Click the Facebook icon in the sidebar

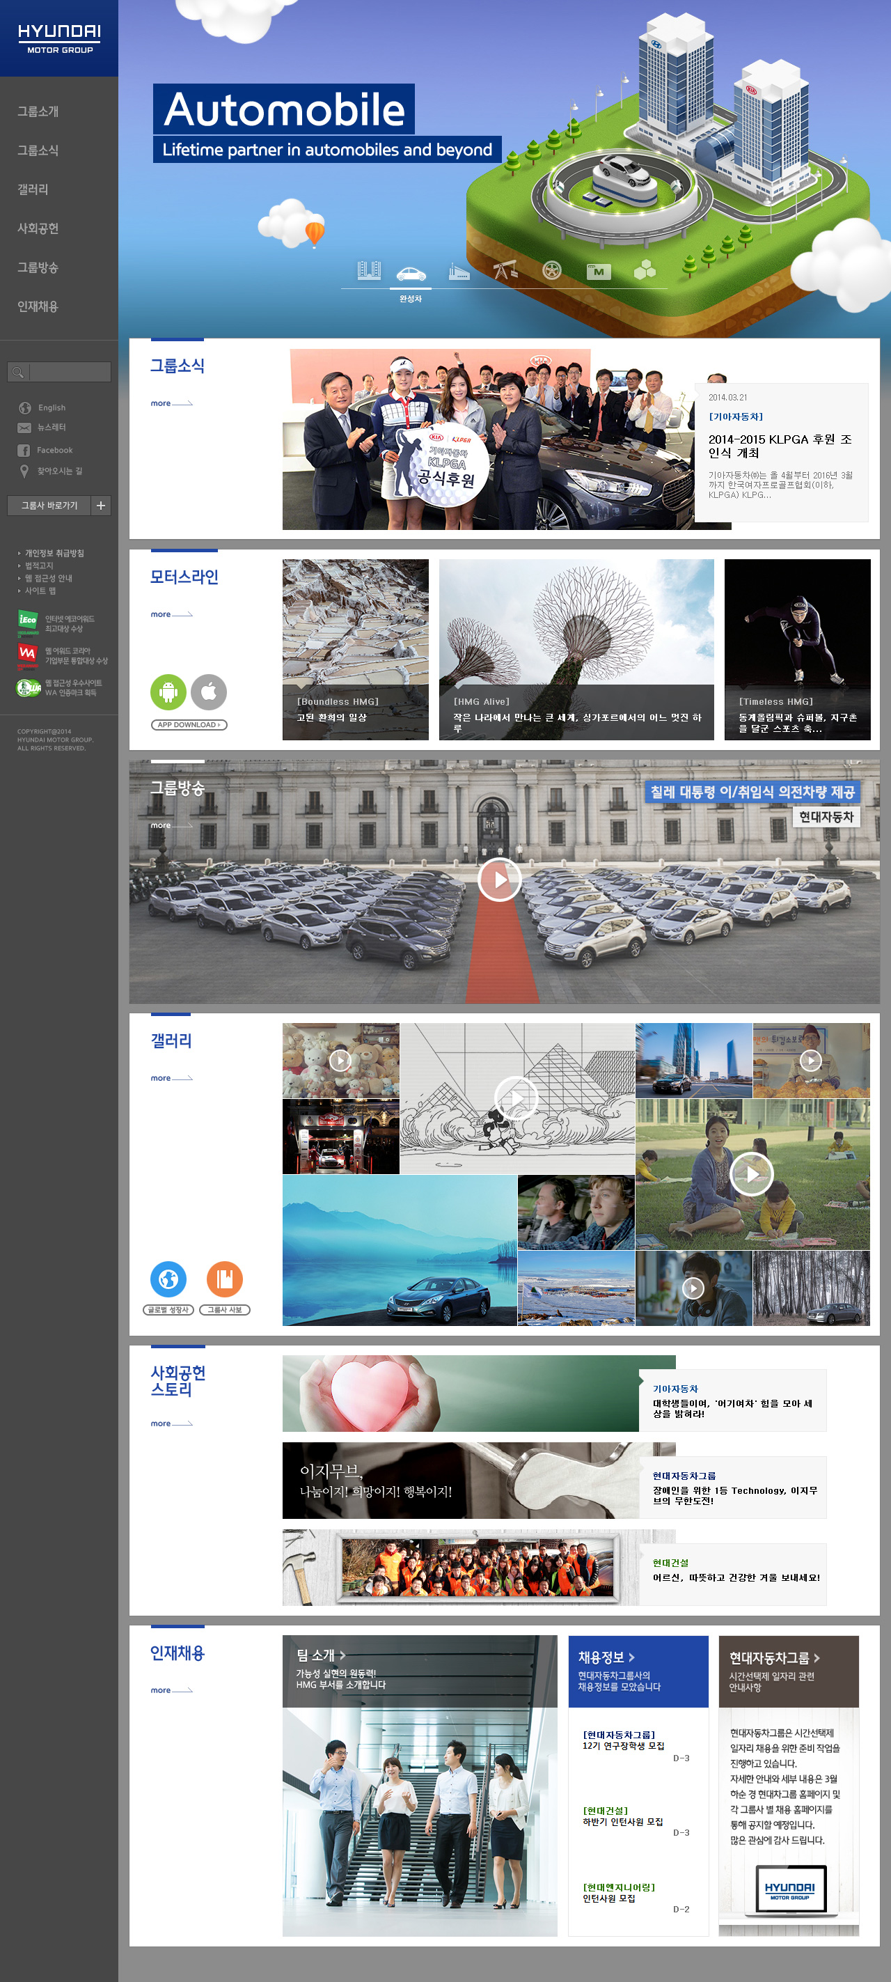(24, 450)
